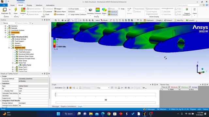Image resolution: width=209 pixels, height=117 pixels.
Task: Toggle the Minimum probe label
Action: pos(113,14)
